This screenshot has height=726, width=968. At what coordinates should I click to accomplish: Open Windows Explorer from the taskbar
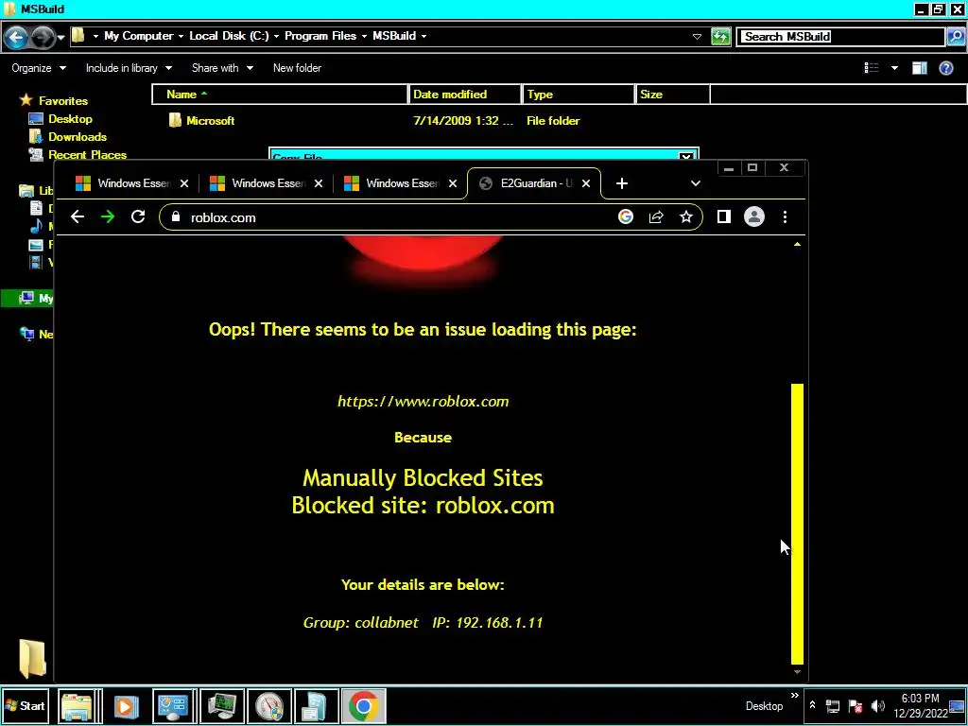pyautogui.click(x=78, y=705)
